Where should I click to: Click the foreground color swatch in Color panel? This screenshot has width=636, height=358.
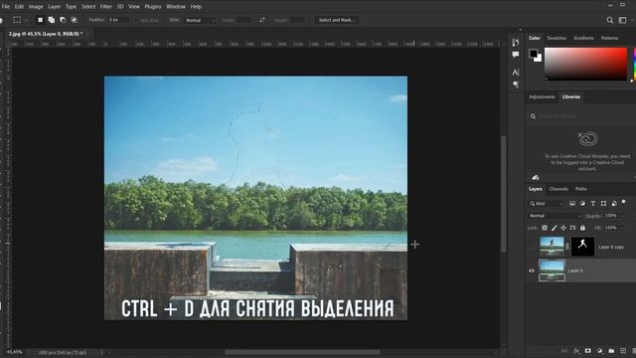tap(533, 53)
